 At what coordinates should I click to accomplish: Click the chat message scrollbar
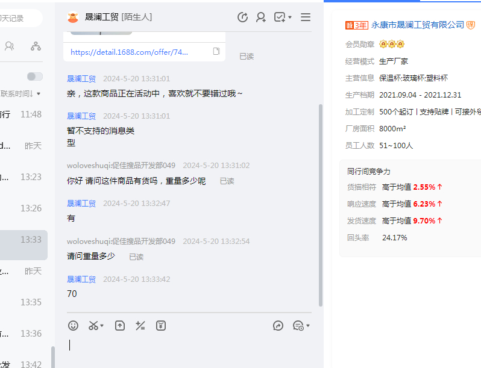click(x=320, y=205)
